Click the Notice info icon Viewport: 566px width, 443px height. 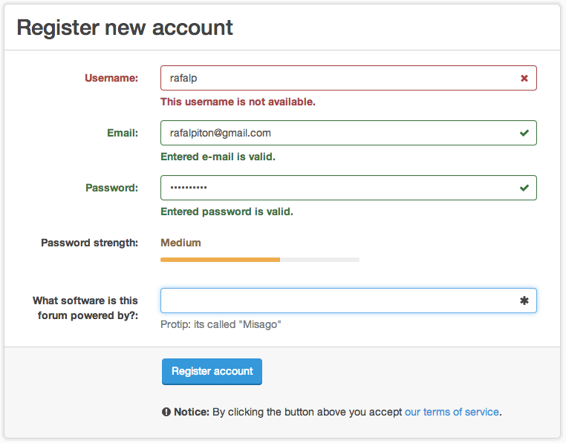coord(166,412)
